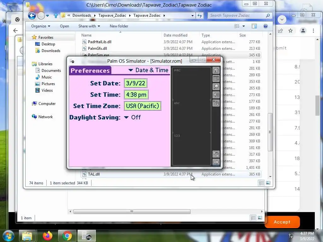Screen dimensions: 323x242
Task: Tap the Home icon in Palm simulator
Action: [216, 70]
